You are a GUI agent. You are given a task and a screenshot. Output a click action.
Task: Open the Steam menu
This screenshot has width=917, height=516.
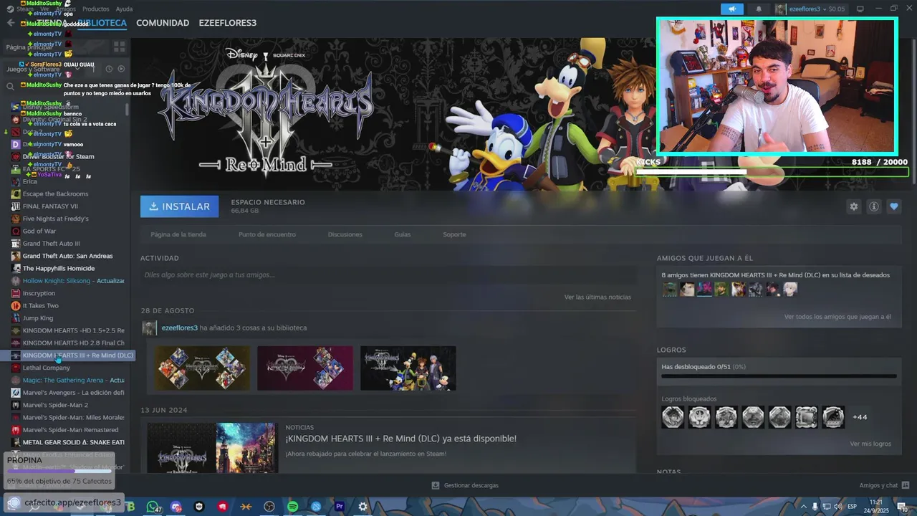point(24,9)
